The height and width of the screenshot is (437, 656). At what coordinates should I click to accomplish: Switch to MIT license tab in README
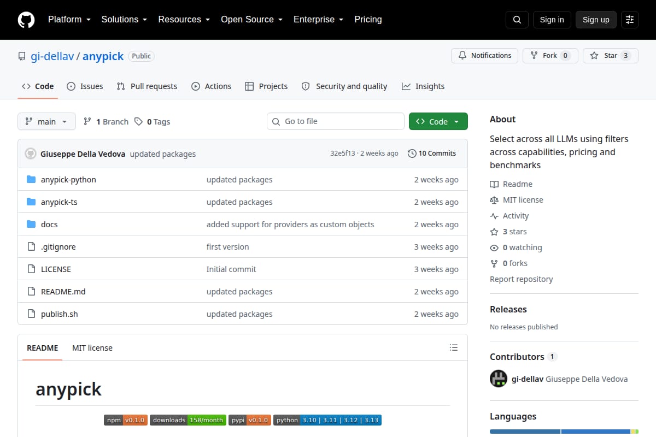[x=92, y=348]
